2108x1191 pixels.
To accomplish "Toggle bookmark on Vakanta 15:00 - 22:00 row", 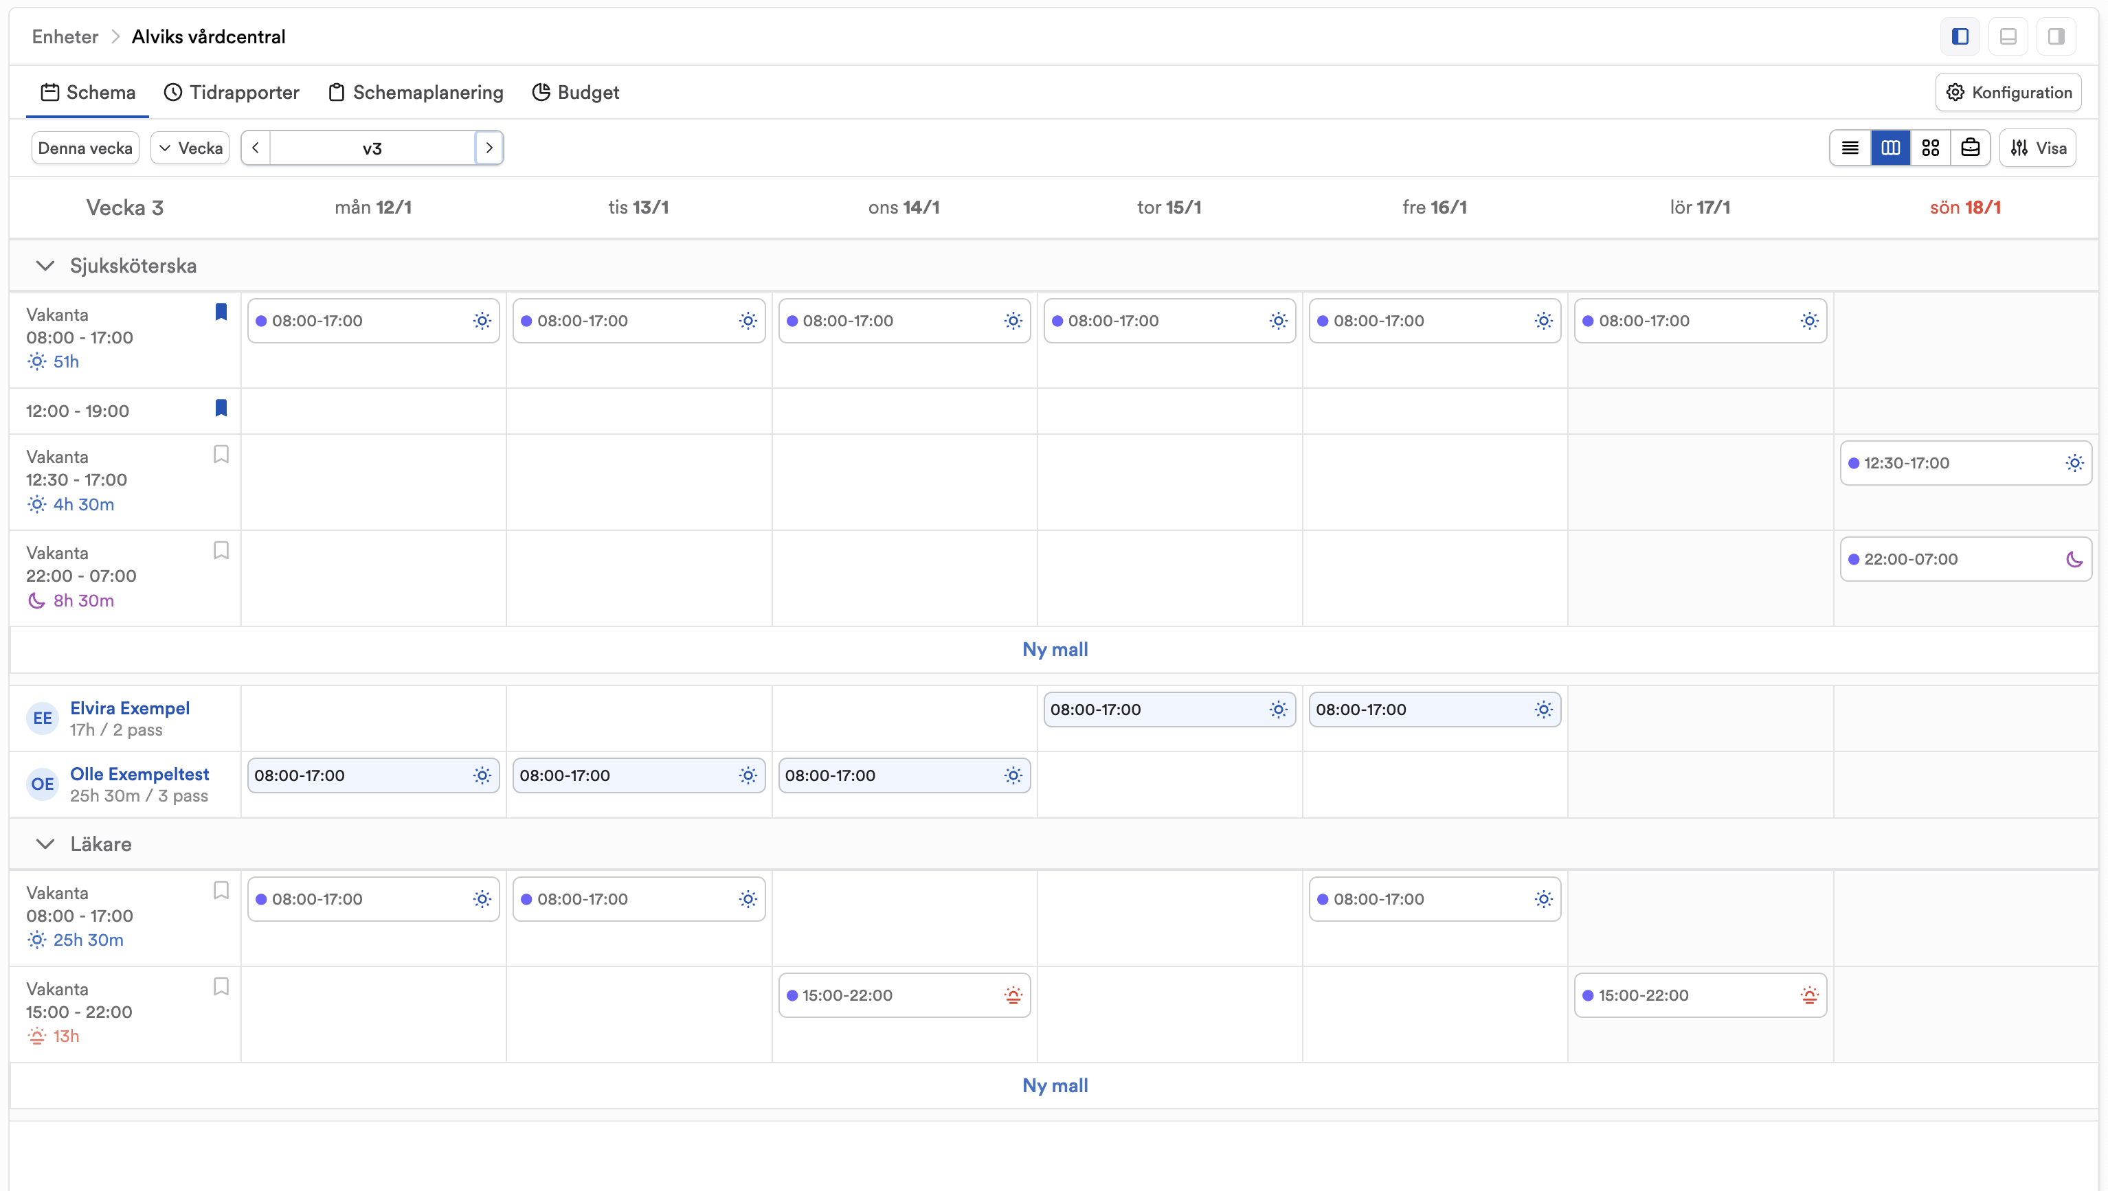I will [x=221, y=986].
